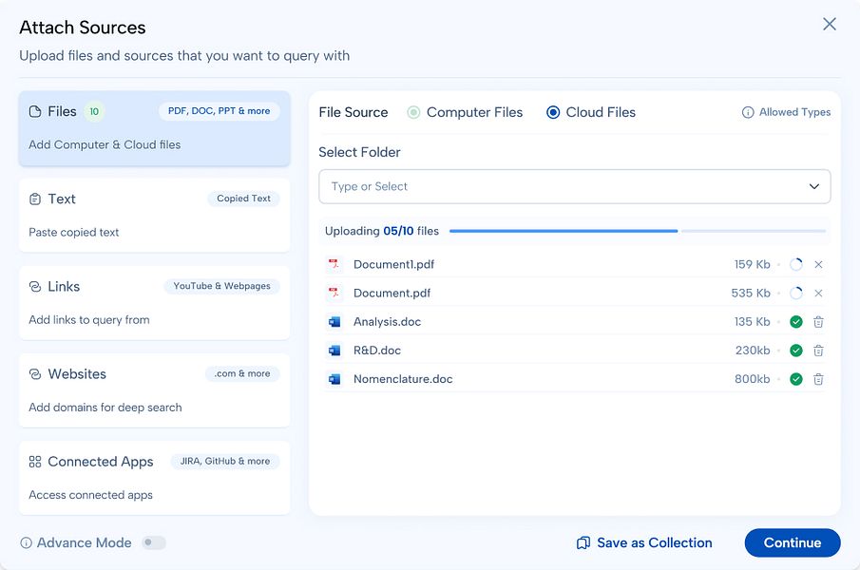Click the PDF, DOC, PPT & more tag
This screenshot has width=860, height=570.
(219, 111)
